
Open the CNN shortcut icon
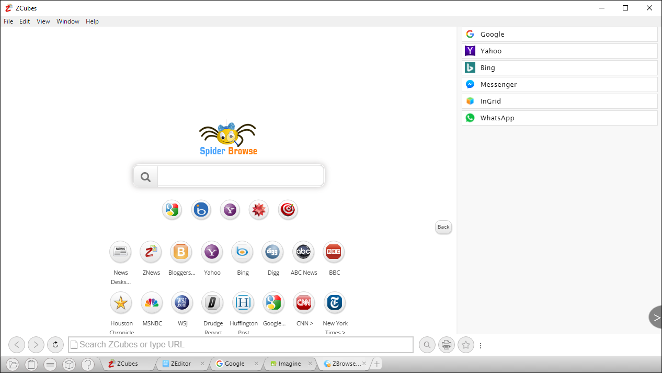(304, 303)
